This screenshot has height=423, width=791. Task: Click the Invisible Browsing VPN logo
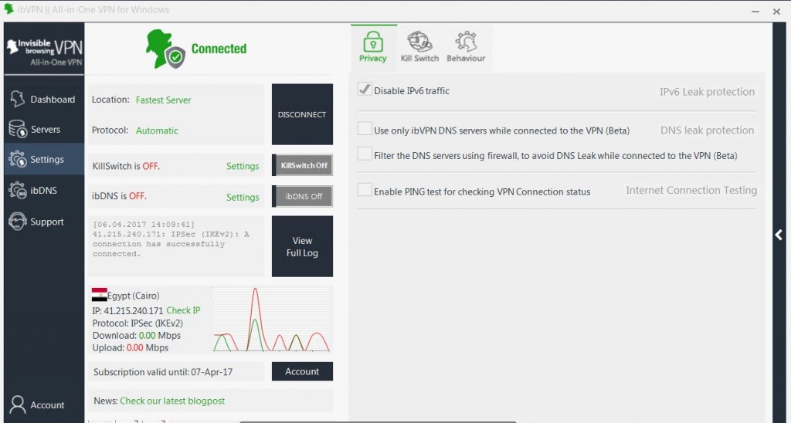coord(44,52)
